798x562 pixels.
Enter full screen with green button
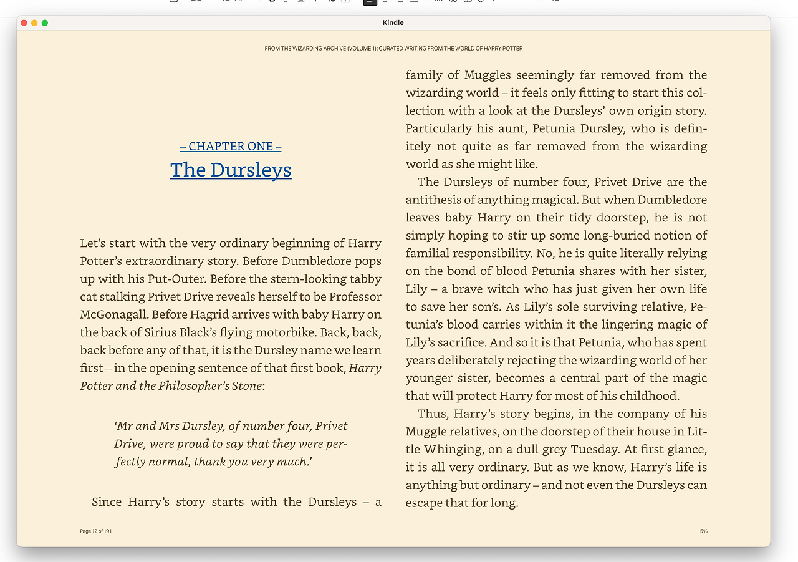[45, 23]
